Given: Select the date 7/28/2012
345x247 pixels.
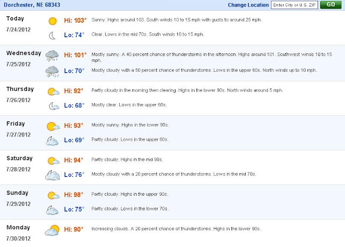Looking at the screenshot, I should pyautogui.click(x=18, y=169).
